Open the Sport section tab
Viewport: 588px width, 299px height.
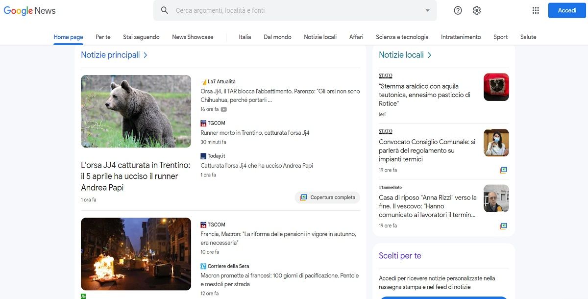[500, 37]
